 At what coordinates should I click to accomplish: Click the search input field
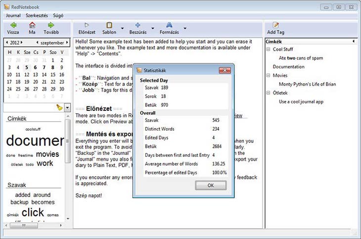tap(29, 107)
